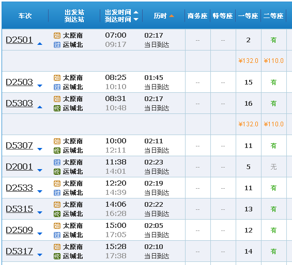Open train D5317 link
Viewport: 292px width, 265px height.
click(x=19, y=251)
